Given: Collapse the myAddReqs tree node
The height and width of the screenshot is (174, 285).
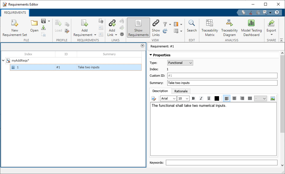Looking at the screenshot, I should (x=3, y=61).
